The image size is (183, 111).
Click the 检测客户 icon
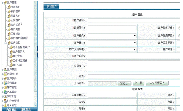click(9, 7)
